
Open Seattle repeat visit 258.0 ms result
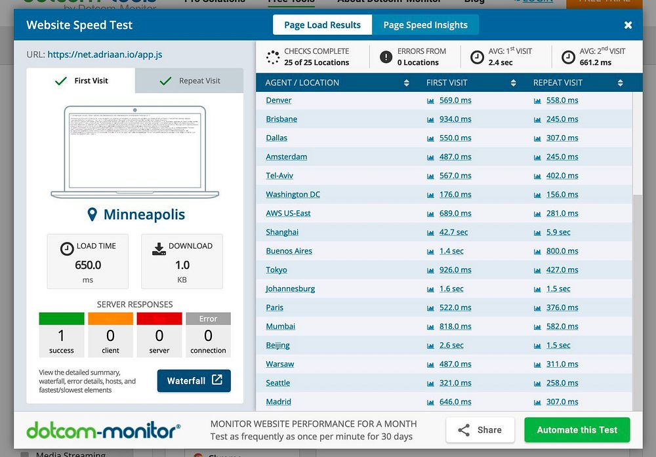coord(562,382)
